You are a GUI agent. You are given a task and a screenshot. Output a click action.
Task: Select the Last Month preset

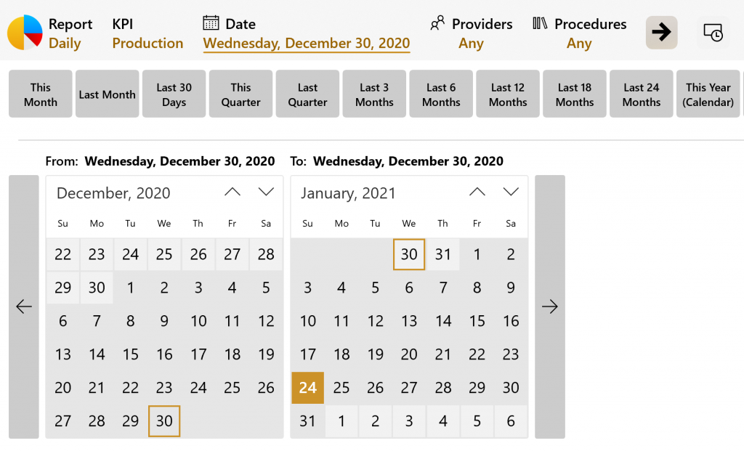pos(108,94)
